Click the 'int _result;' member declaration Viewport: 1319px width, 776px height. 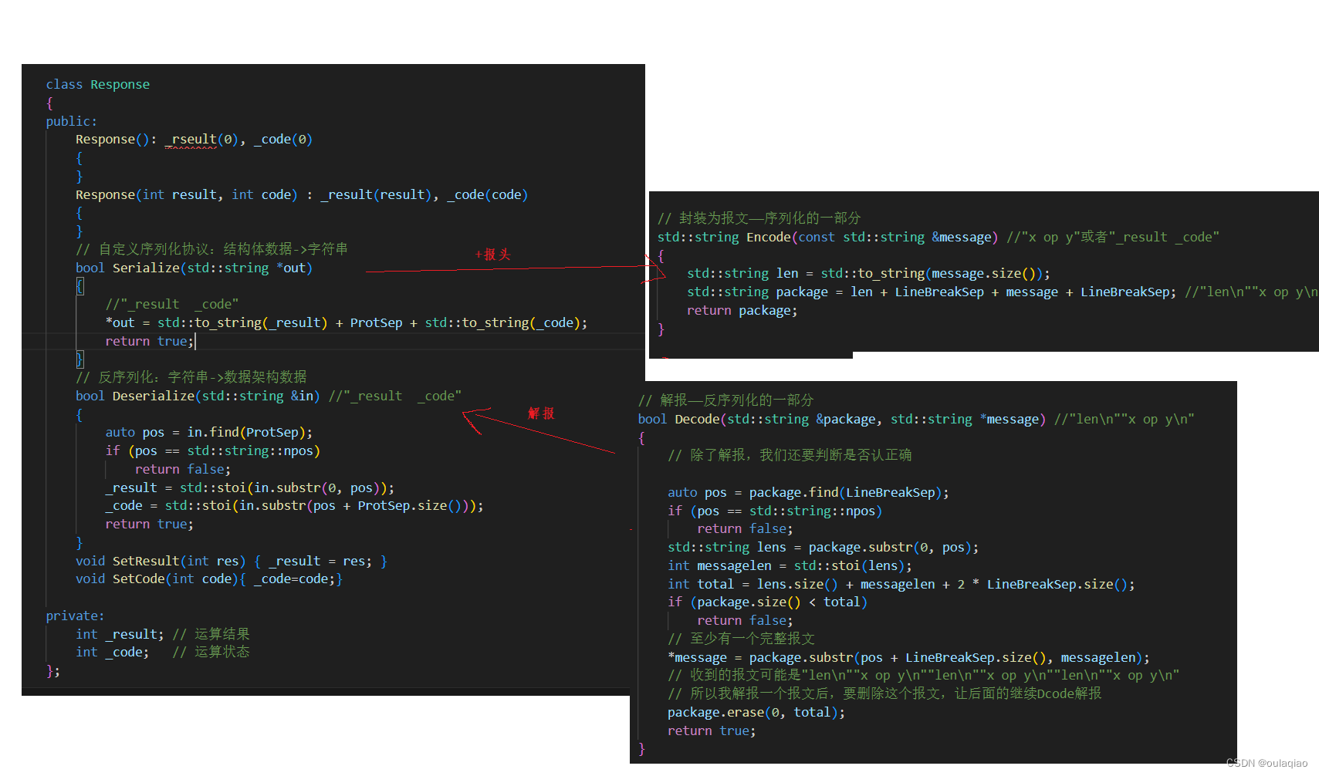tap(120, 634)
